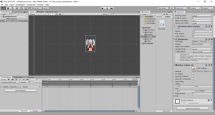Open Sprites-Default material gear icon
Viewport: 215px width, 115px height.
click(212, 100)
